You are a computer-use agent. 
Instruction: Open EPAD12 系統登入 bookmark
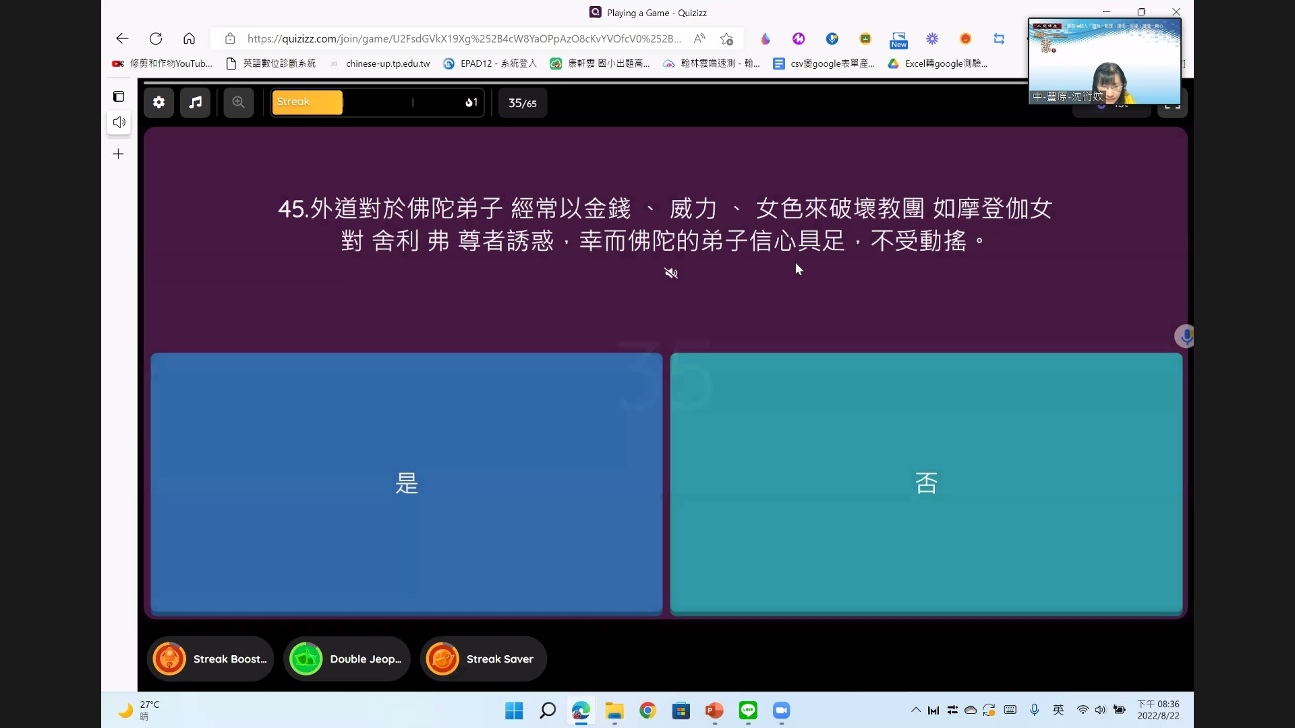click(x=490, y=63)
